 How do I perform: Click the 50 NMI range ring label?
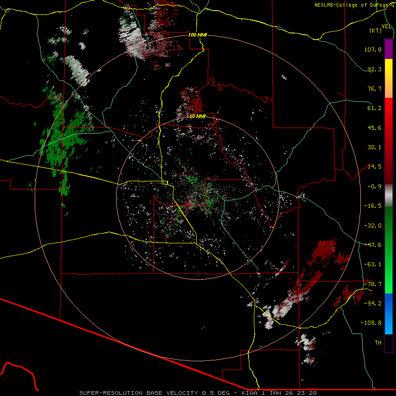coord(198,116)
